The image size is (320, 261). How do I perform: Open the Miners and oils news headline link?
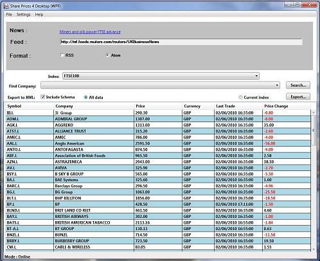(x=90, y=32)
